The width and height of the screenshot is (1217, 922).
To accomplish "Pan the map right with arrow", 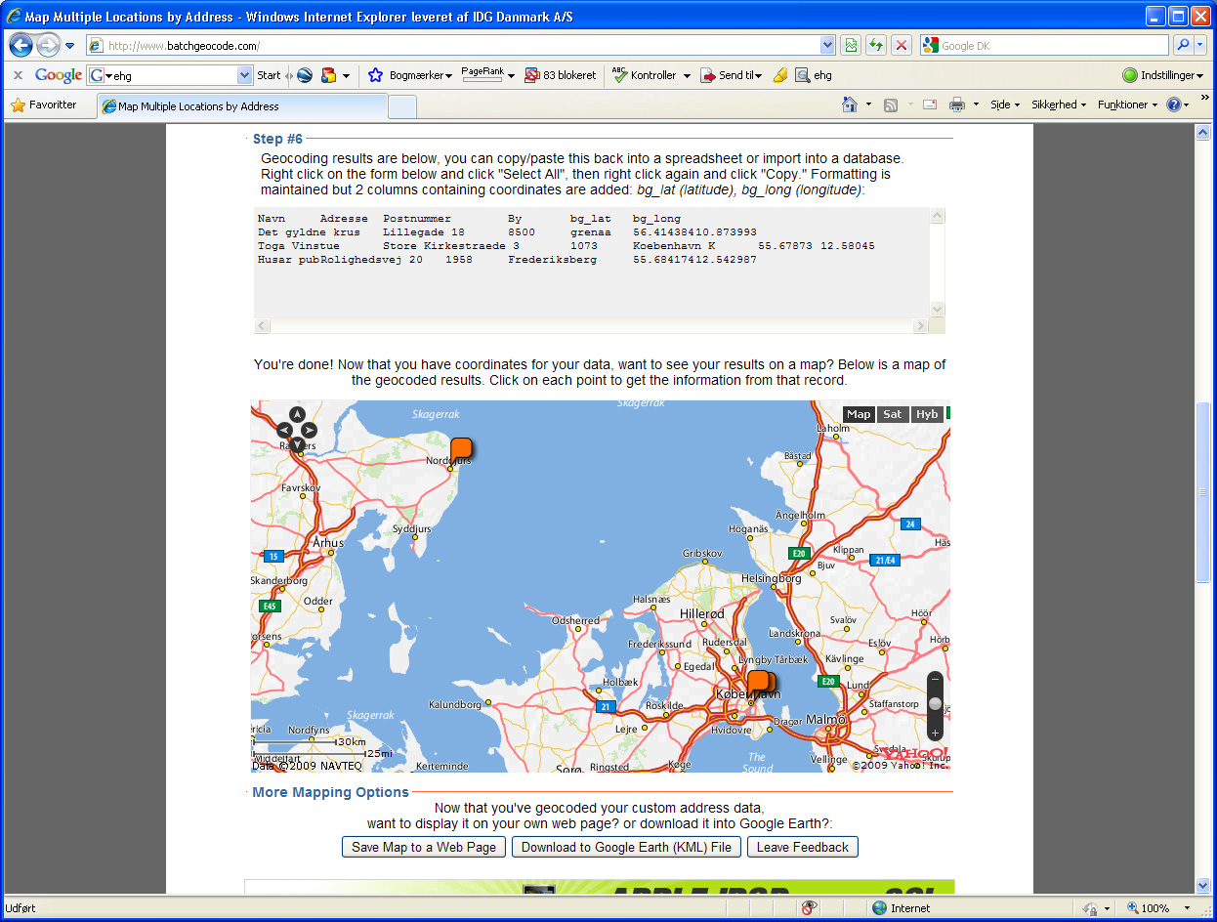I will (x=311, y=430).
